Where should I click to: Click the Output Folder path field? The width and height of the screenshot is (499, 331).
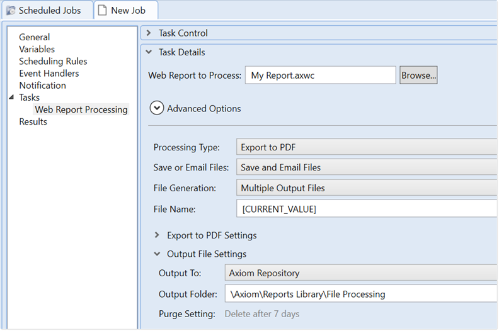(x=360, y=294)
